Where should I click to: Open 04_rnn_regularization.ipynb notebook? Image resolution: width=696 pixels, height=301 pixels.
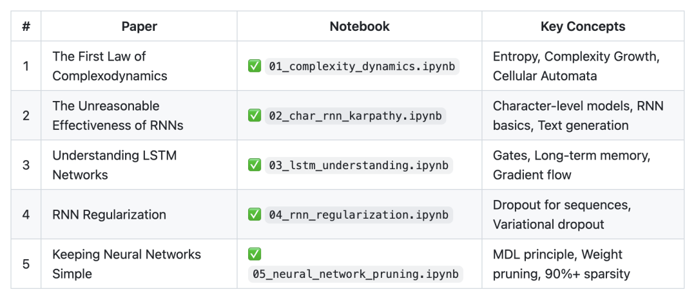(358, 215)
